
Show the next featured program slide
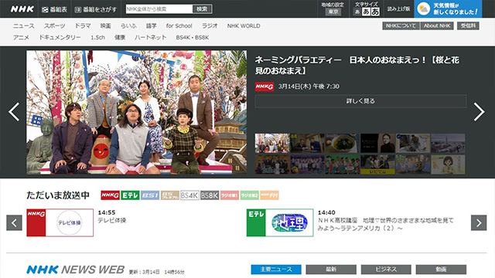click(479, 111)
